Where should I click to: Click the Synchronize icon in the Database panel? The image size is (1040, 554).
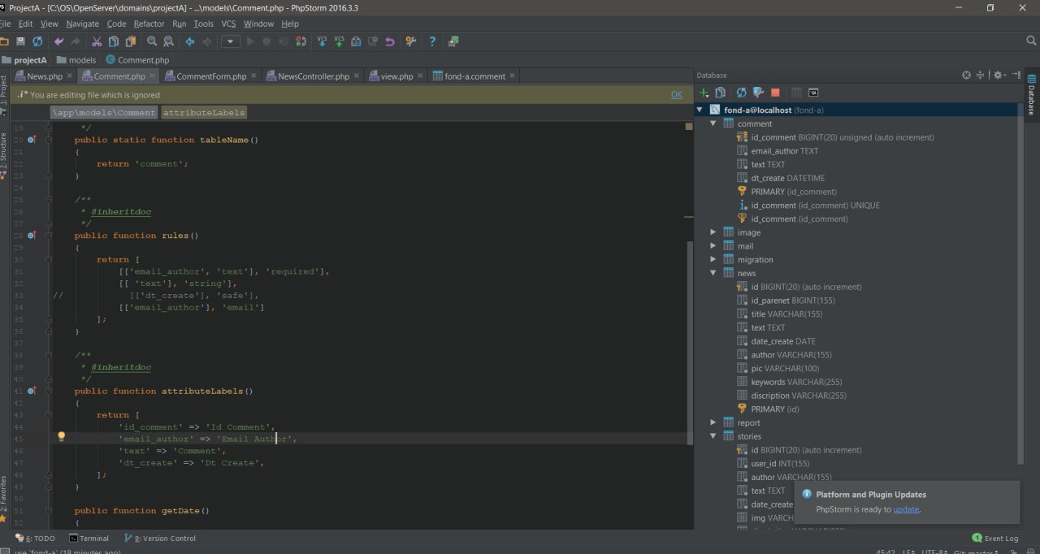click(741, 93)
